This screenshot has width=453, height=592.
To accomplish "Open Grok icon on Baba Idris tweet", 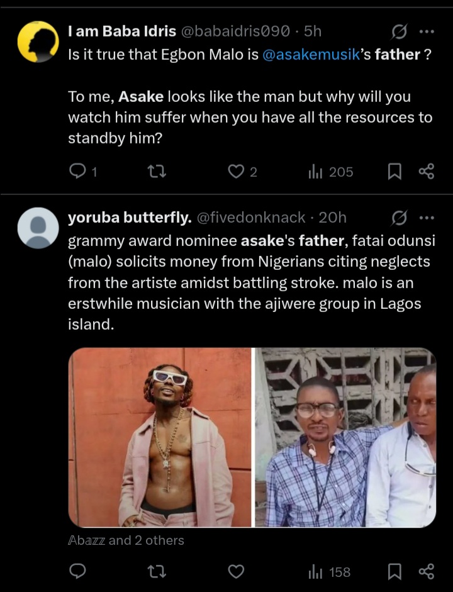I will pyautogui.click(x=399, y=31).
